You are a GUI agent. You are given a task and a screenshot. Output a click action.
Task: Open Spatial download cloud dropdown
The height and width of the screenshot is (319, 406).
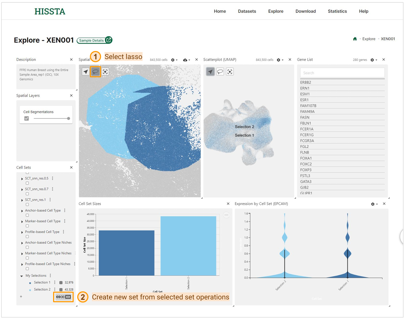[186, 60]
